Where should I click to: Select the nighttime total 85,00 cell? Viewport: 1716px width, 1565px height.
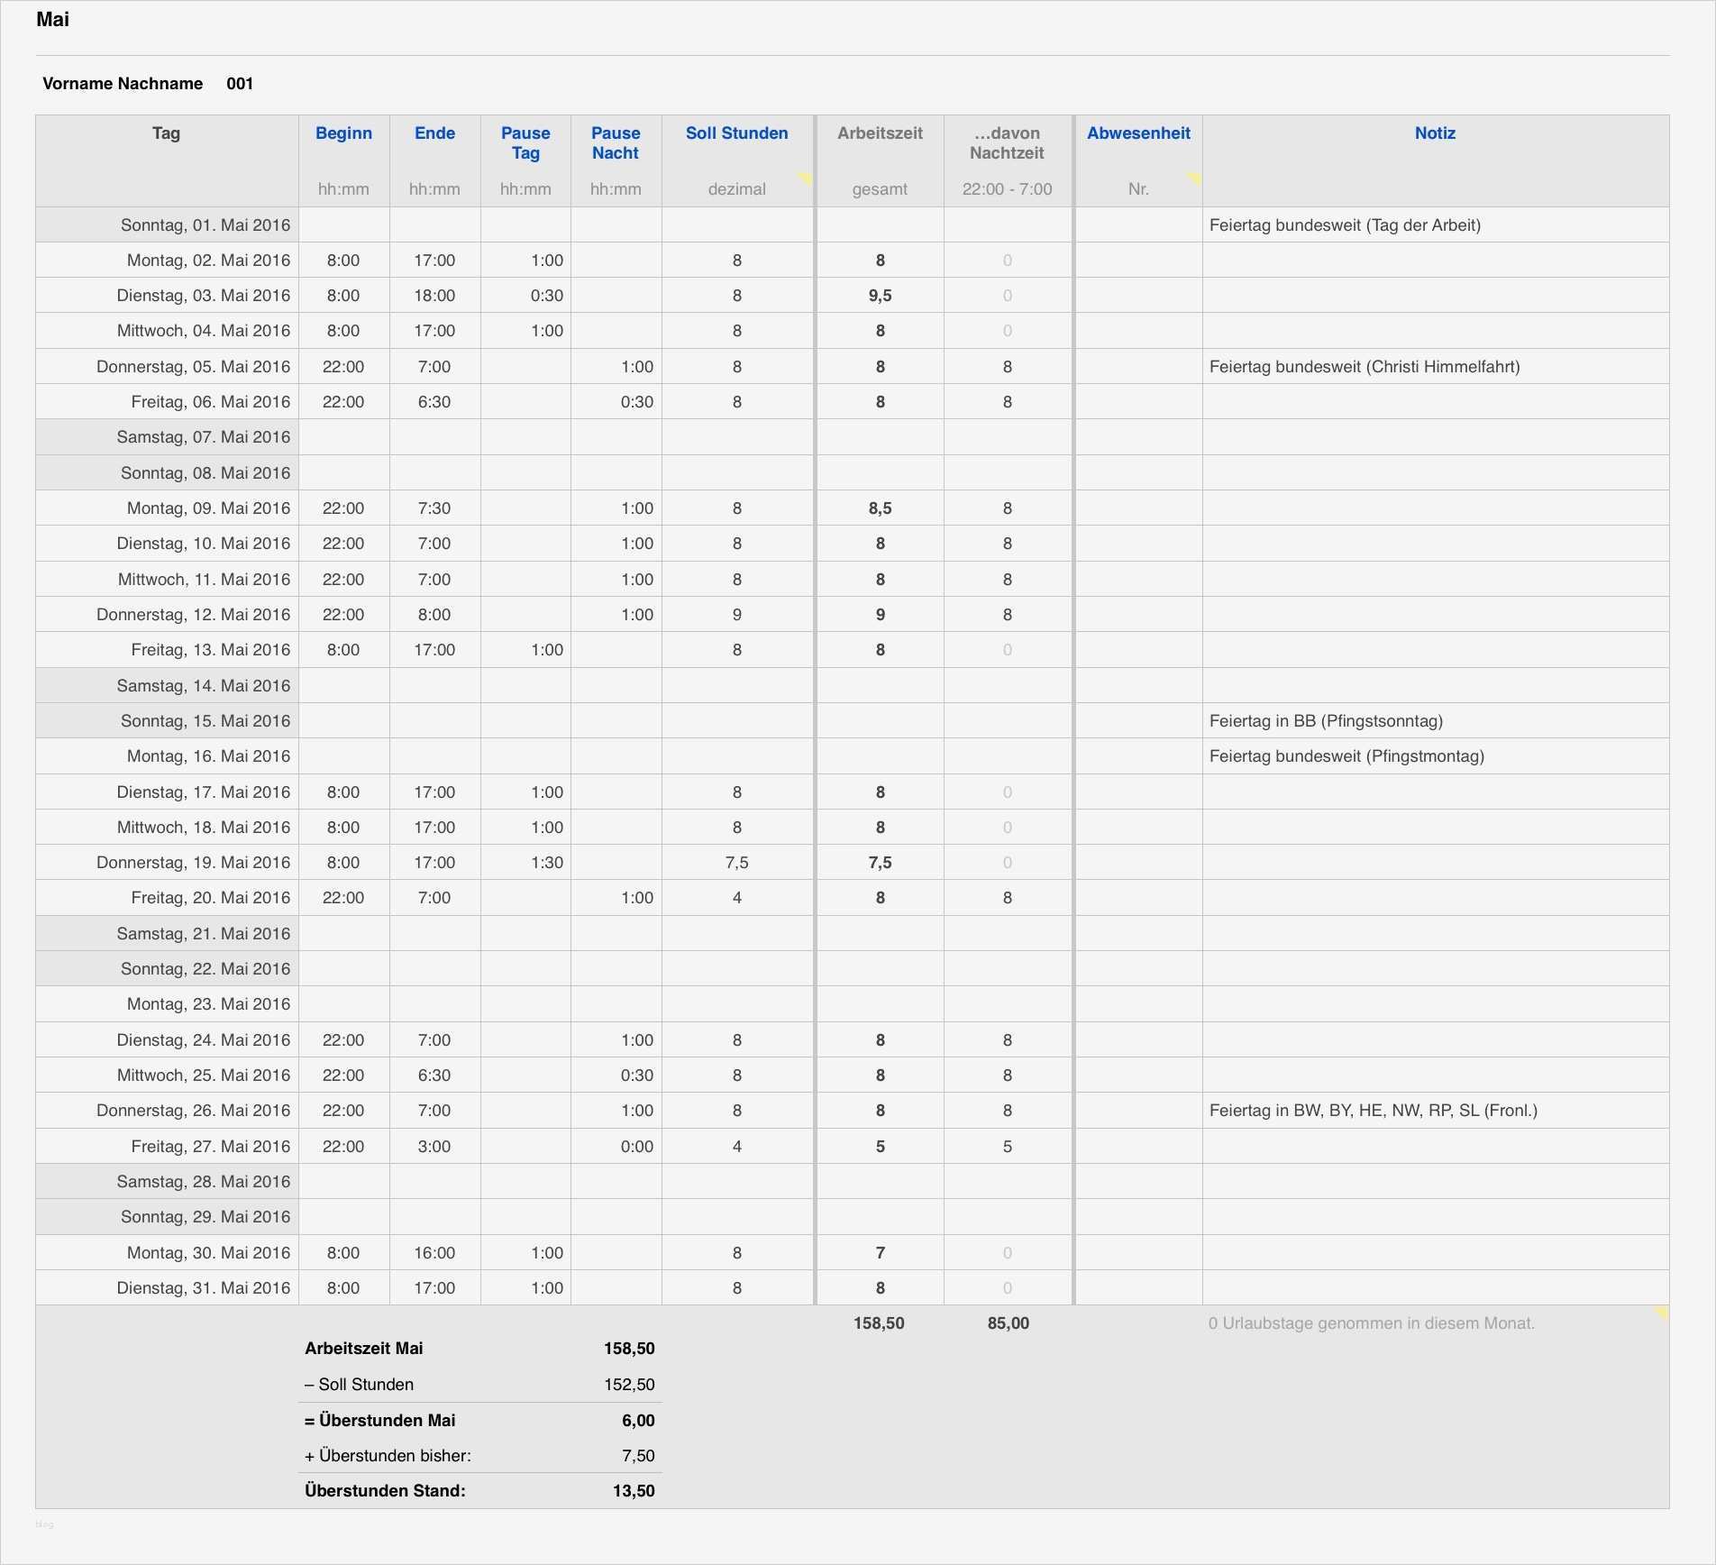[1007, 1323]
